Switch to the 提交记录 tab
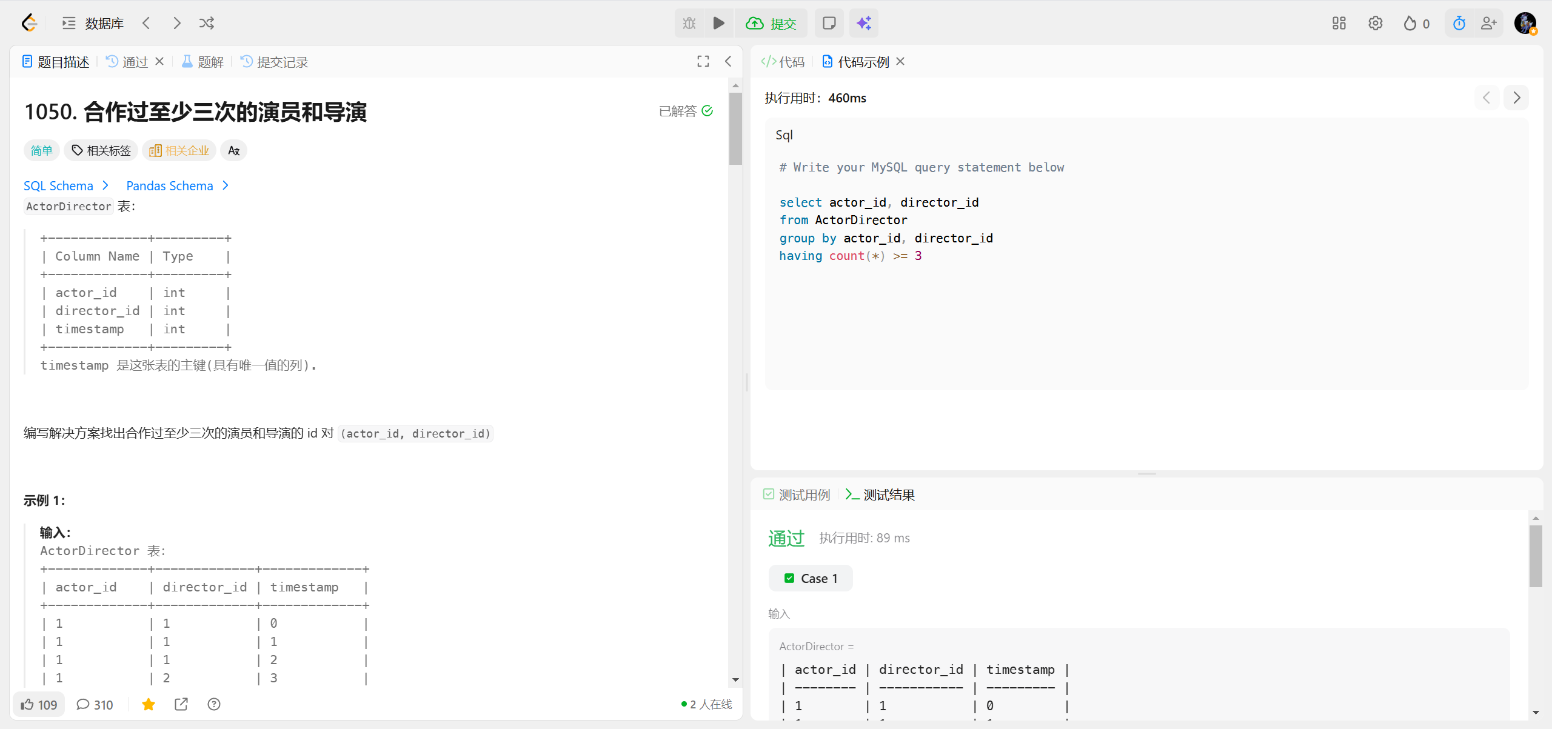1552x729 pixels. (275, 62)
